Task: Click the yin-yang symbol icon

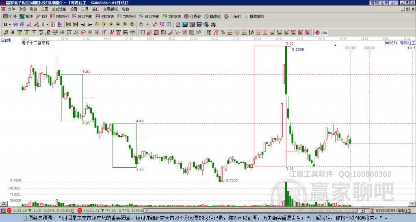Action: (x=318, y=32)
